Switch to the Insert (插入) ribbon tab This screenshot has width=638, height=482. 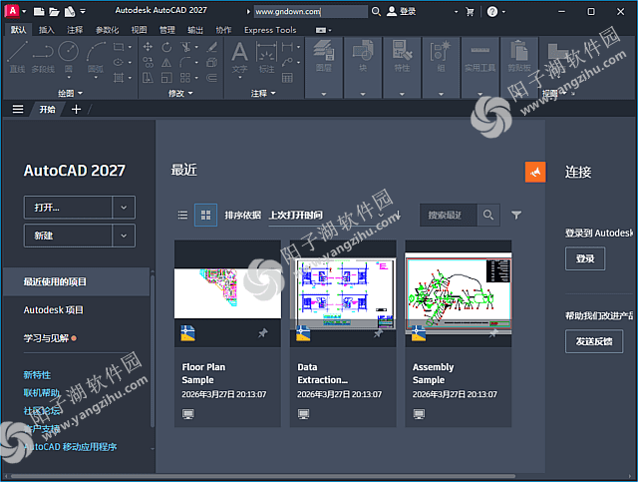(47, 30)
